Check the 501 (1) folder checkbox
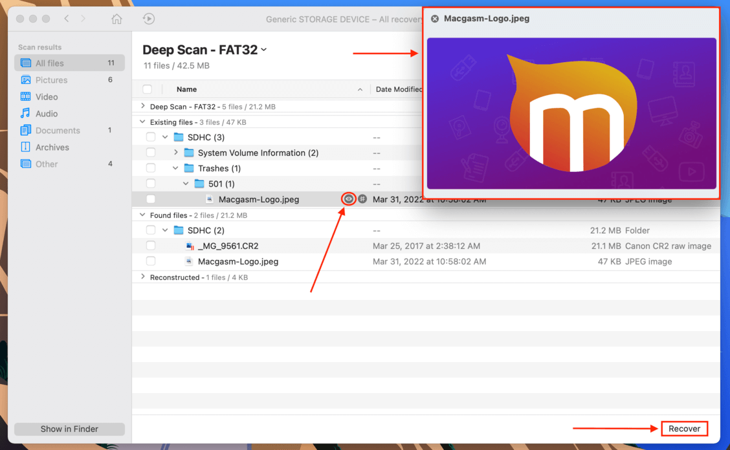Viewport: 730px width, 450px height. point(150,184)
